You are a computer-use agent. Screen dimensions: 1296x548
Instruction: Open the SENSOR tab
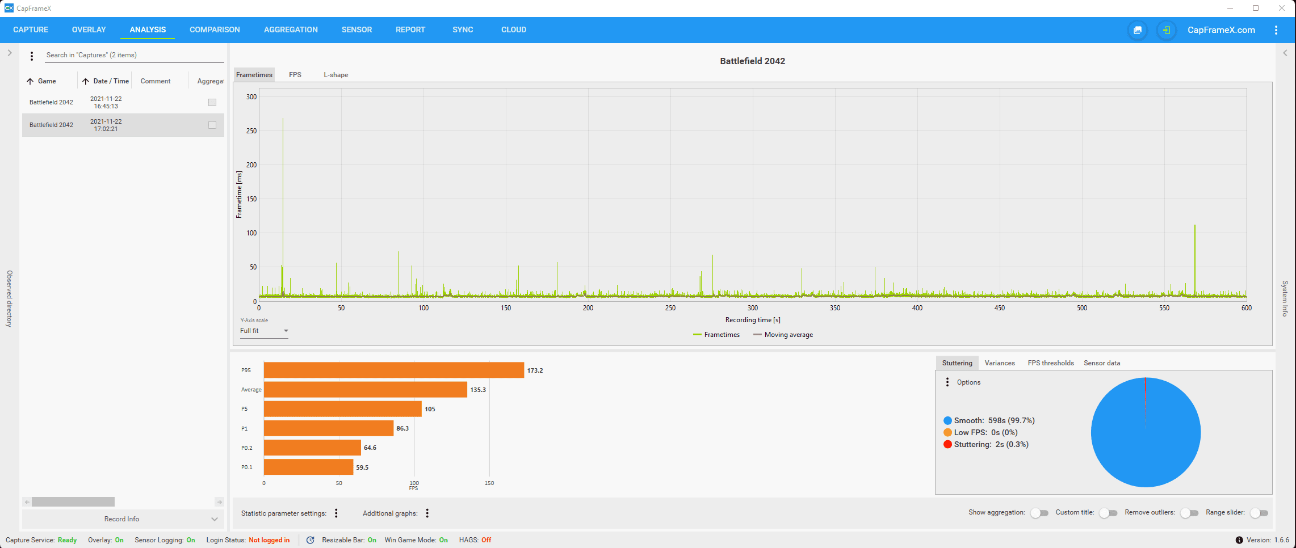pyautogui.click(x=356, y=29)
